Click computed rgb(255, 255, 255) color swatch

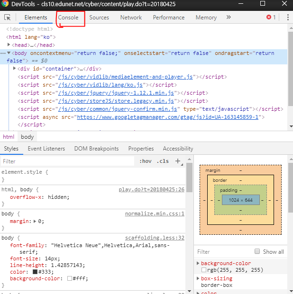pyautogui.click(x=204, y=270)
